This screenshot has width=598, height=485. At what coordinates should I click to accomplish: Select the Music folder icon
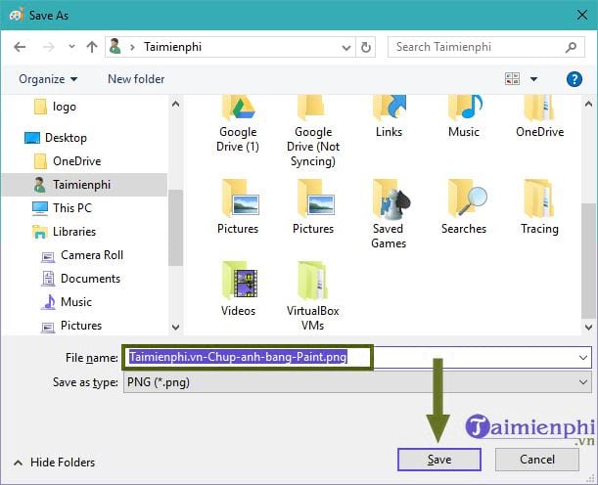[464, 117]
